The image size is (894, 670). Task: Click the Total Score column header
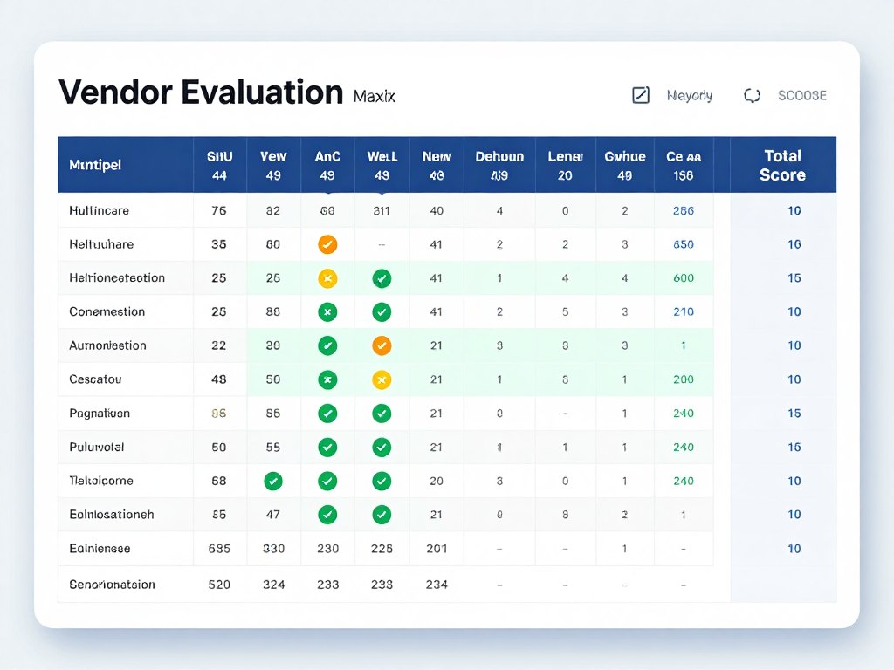pyautogui.click(x=783, y=165)
